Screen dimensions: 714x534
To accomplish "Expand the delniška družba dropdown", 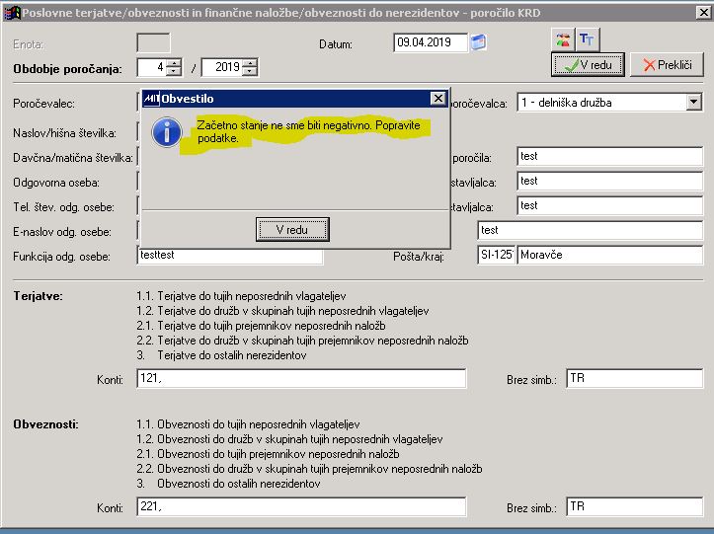I will [693, 103].
